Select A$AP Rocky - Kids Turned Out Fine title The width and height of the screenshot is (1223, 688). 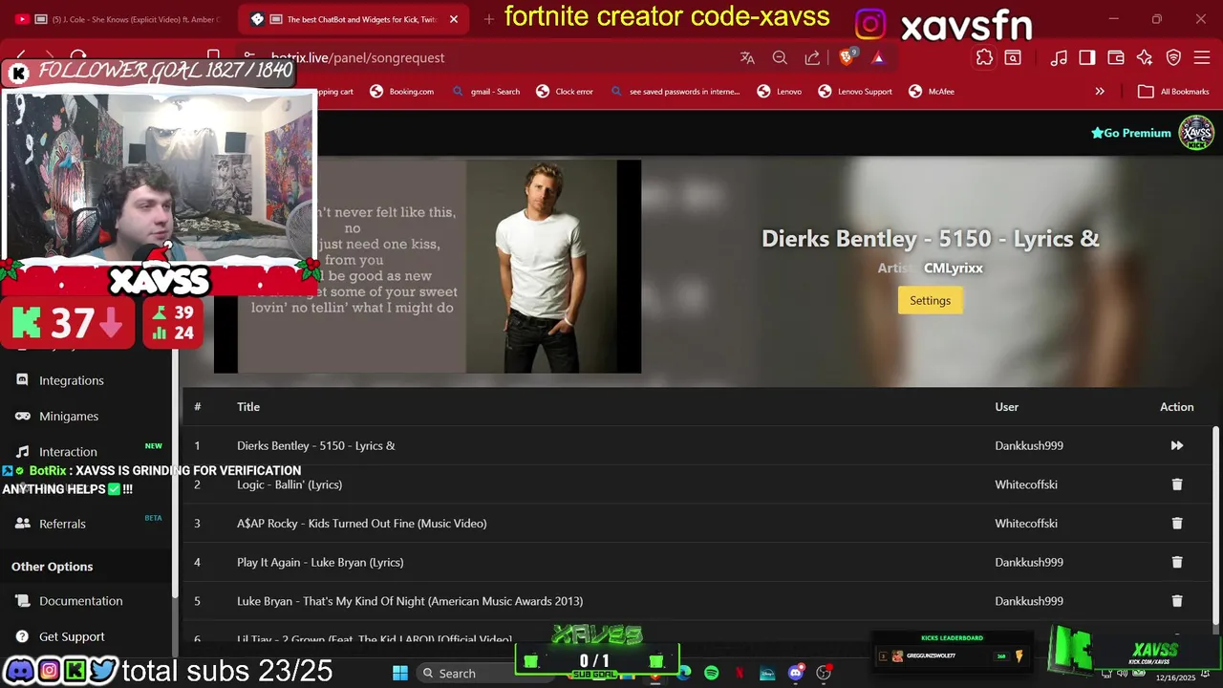pos(362,524)
